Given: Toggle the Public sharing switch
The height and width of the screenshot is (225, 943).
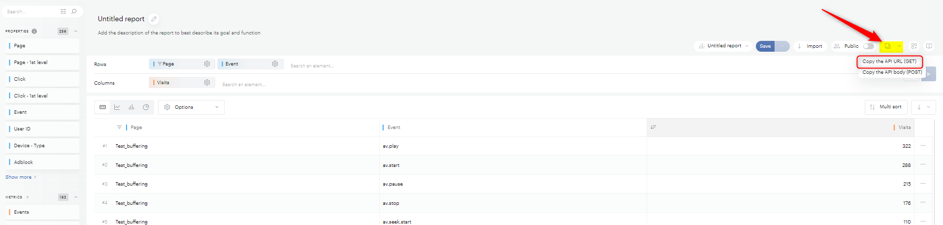Looking at the screenshot, I should 868,46.
